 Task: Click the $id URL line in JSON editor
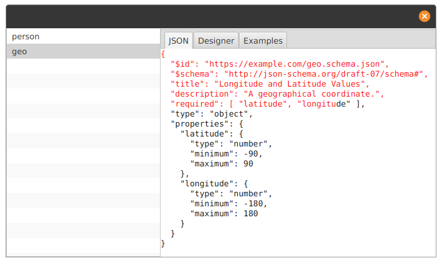[x=280, y=64]
